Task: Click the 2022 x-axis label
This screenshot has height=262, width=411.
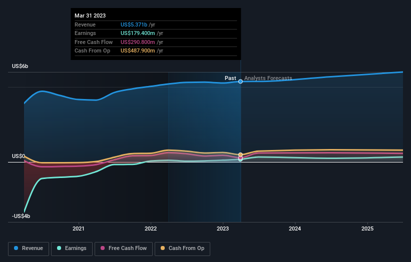Action: (151, 228)
